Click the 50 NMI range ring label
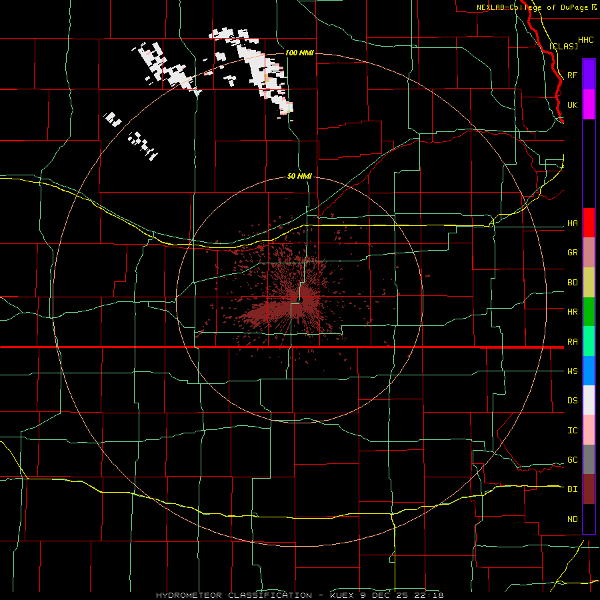The image size is (600, 600). pos(299,177)
